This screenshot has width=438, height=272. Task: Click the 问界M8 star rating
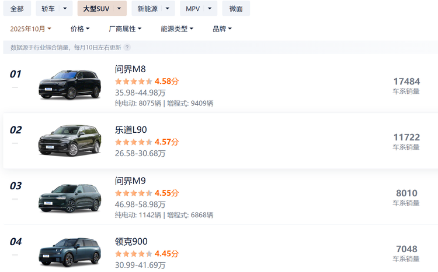(x=134, y=82)
